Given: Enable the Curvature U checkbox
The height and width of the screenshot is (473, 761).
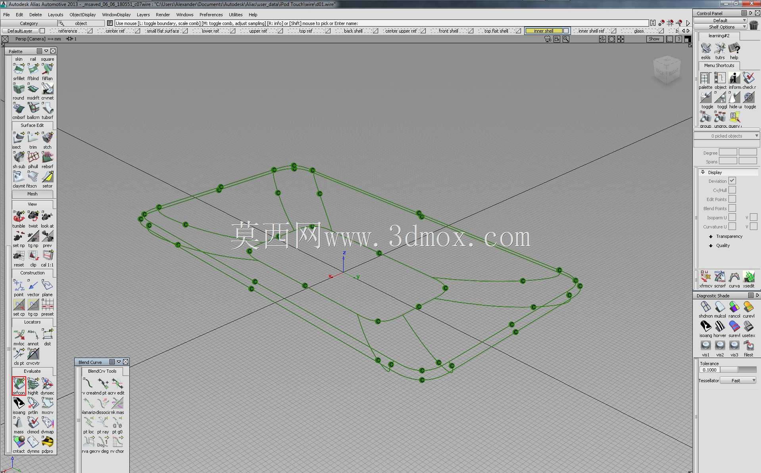Looking at the screenshot, I should [x=732, y=226].
